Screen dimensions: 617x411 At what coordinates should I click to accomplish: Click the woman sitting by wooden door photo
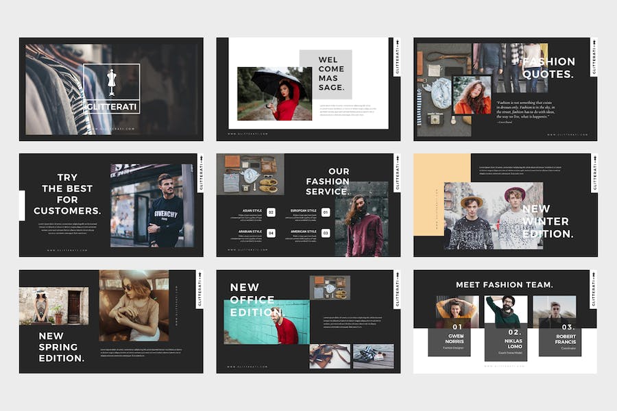(x=54, y=306)
